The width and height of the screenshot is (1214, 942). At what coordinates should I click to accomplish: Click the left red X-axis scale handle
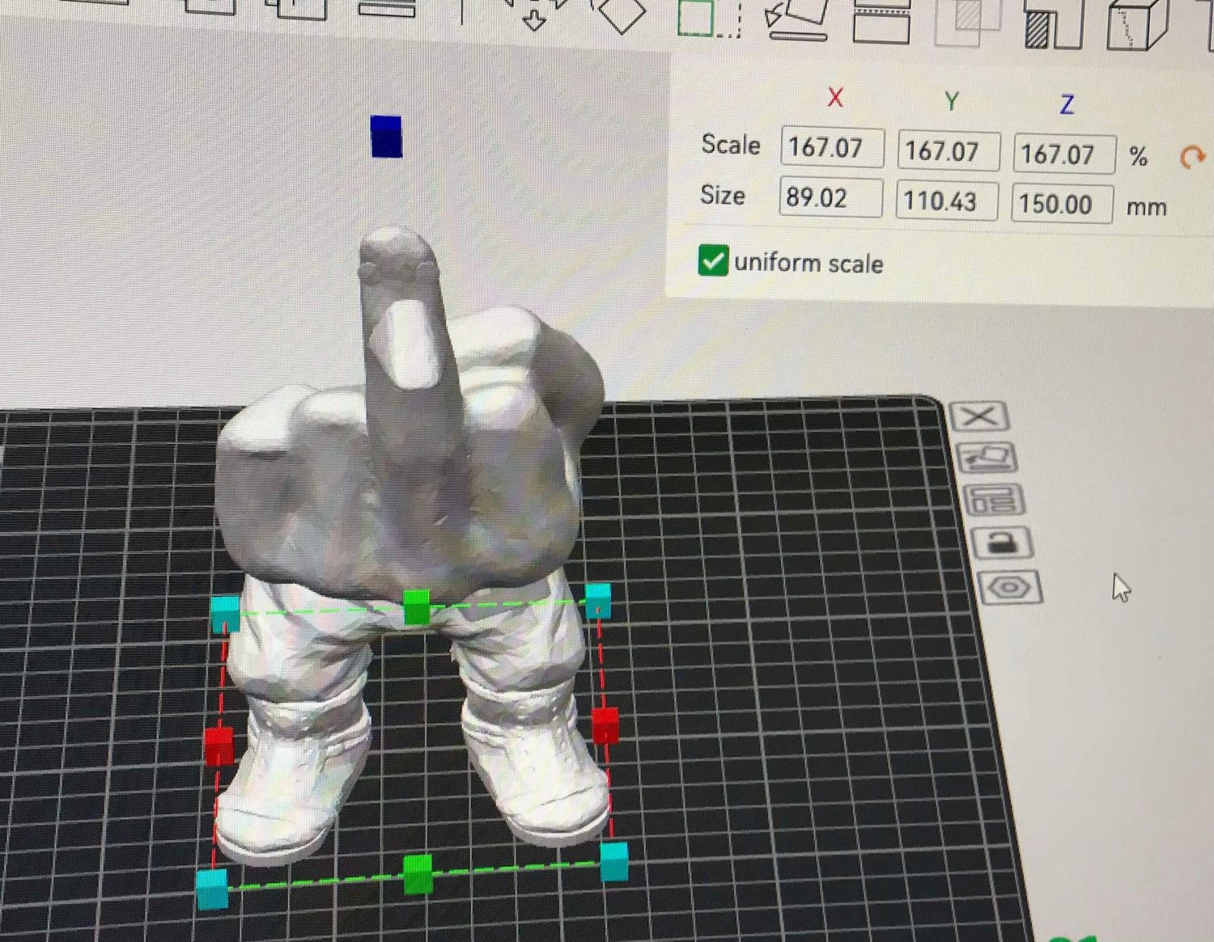tap(219, 746)
